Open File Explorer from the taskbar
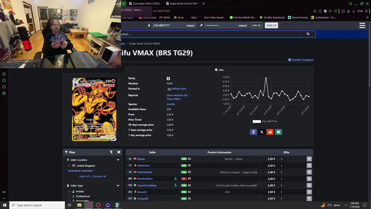The width and height of the screenshot is (371, 209). point(79,205)
